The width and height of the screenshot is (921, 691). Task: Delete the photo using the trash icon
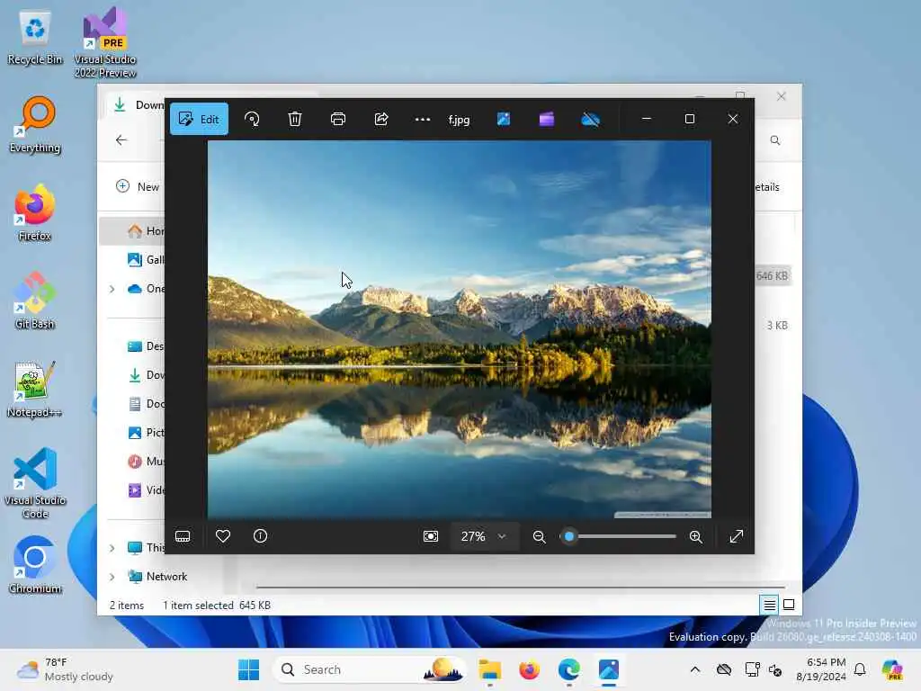point(295,120)
